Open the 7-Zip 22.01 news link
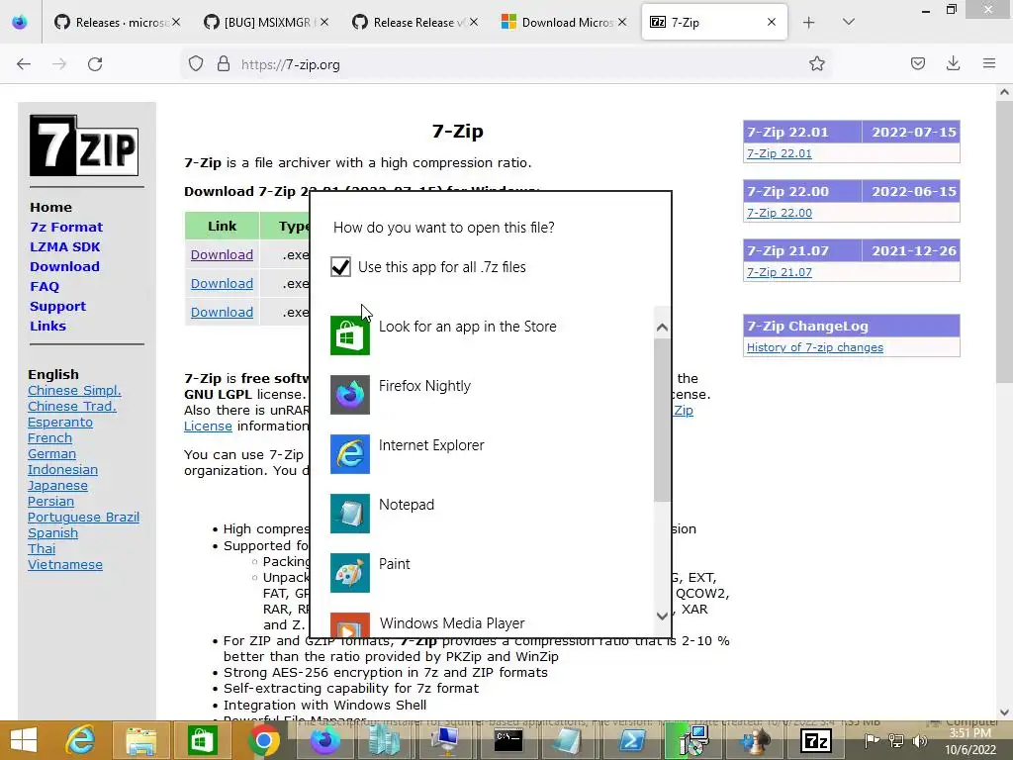This screenshot has width=1013, height=760. 780,153
